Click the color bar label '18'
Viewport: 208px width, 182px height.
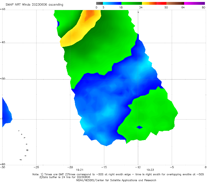click(x=121, y=7)
